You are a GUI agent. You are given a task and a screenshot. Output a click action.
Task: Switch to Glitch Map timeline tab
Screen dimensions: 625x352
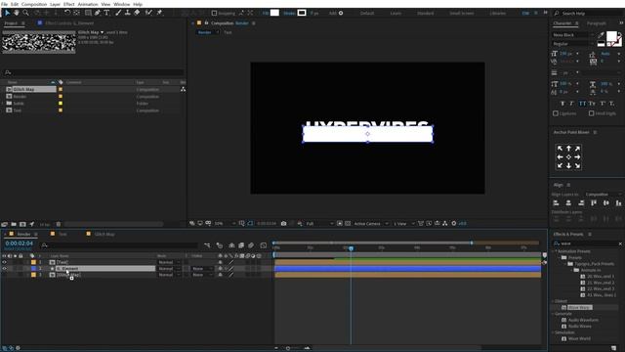pyautogui.click(x=104, y=235)
